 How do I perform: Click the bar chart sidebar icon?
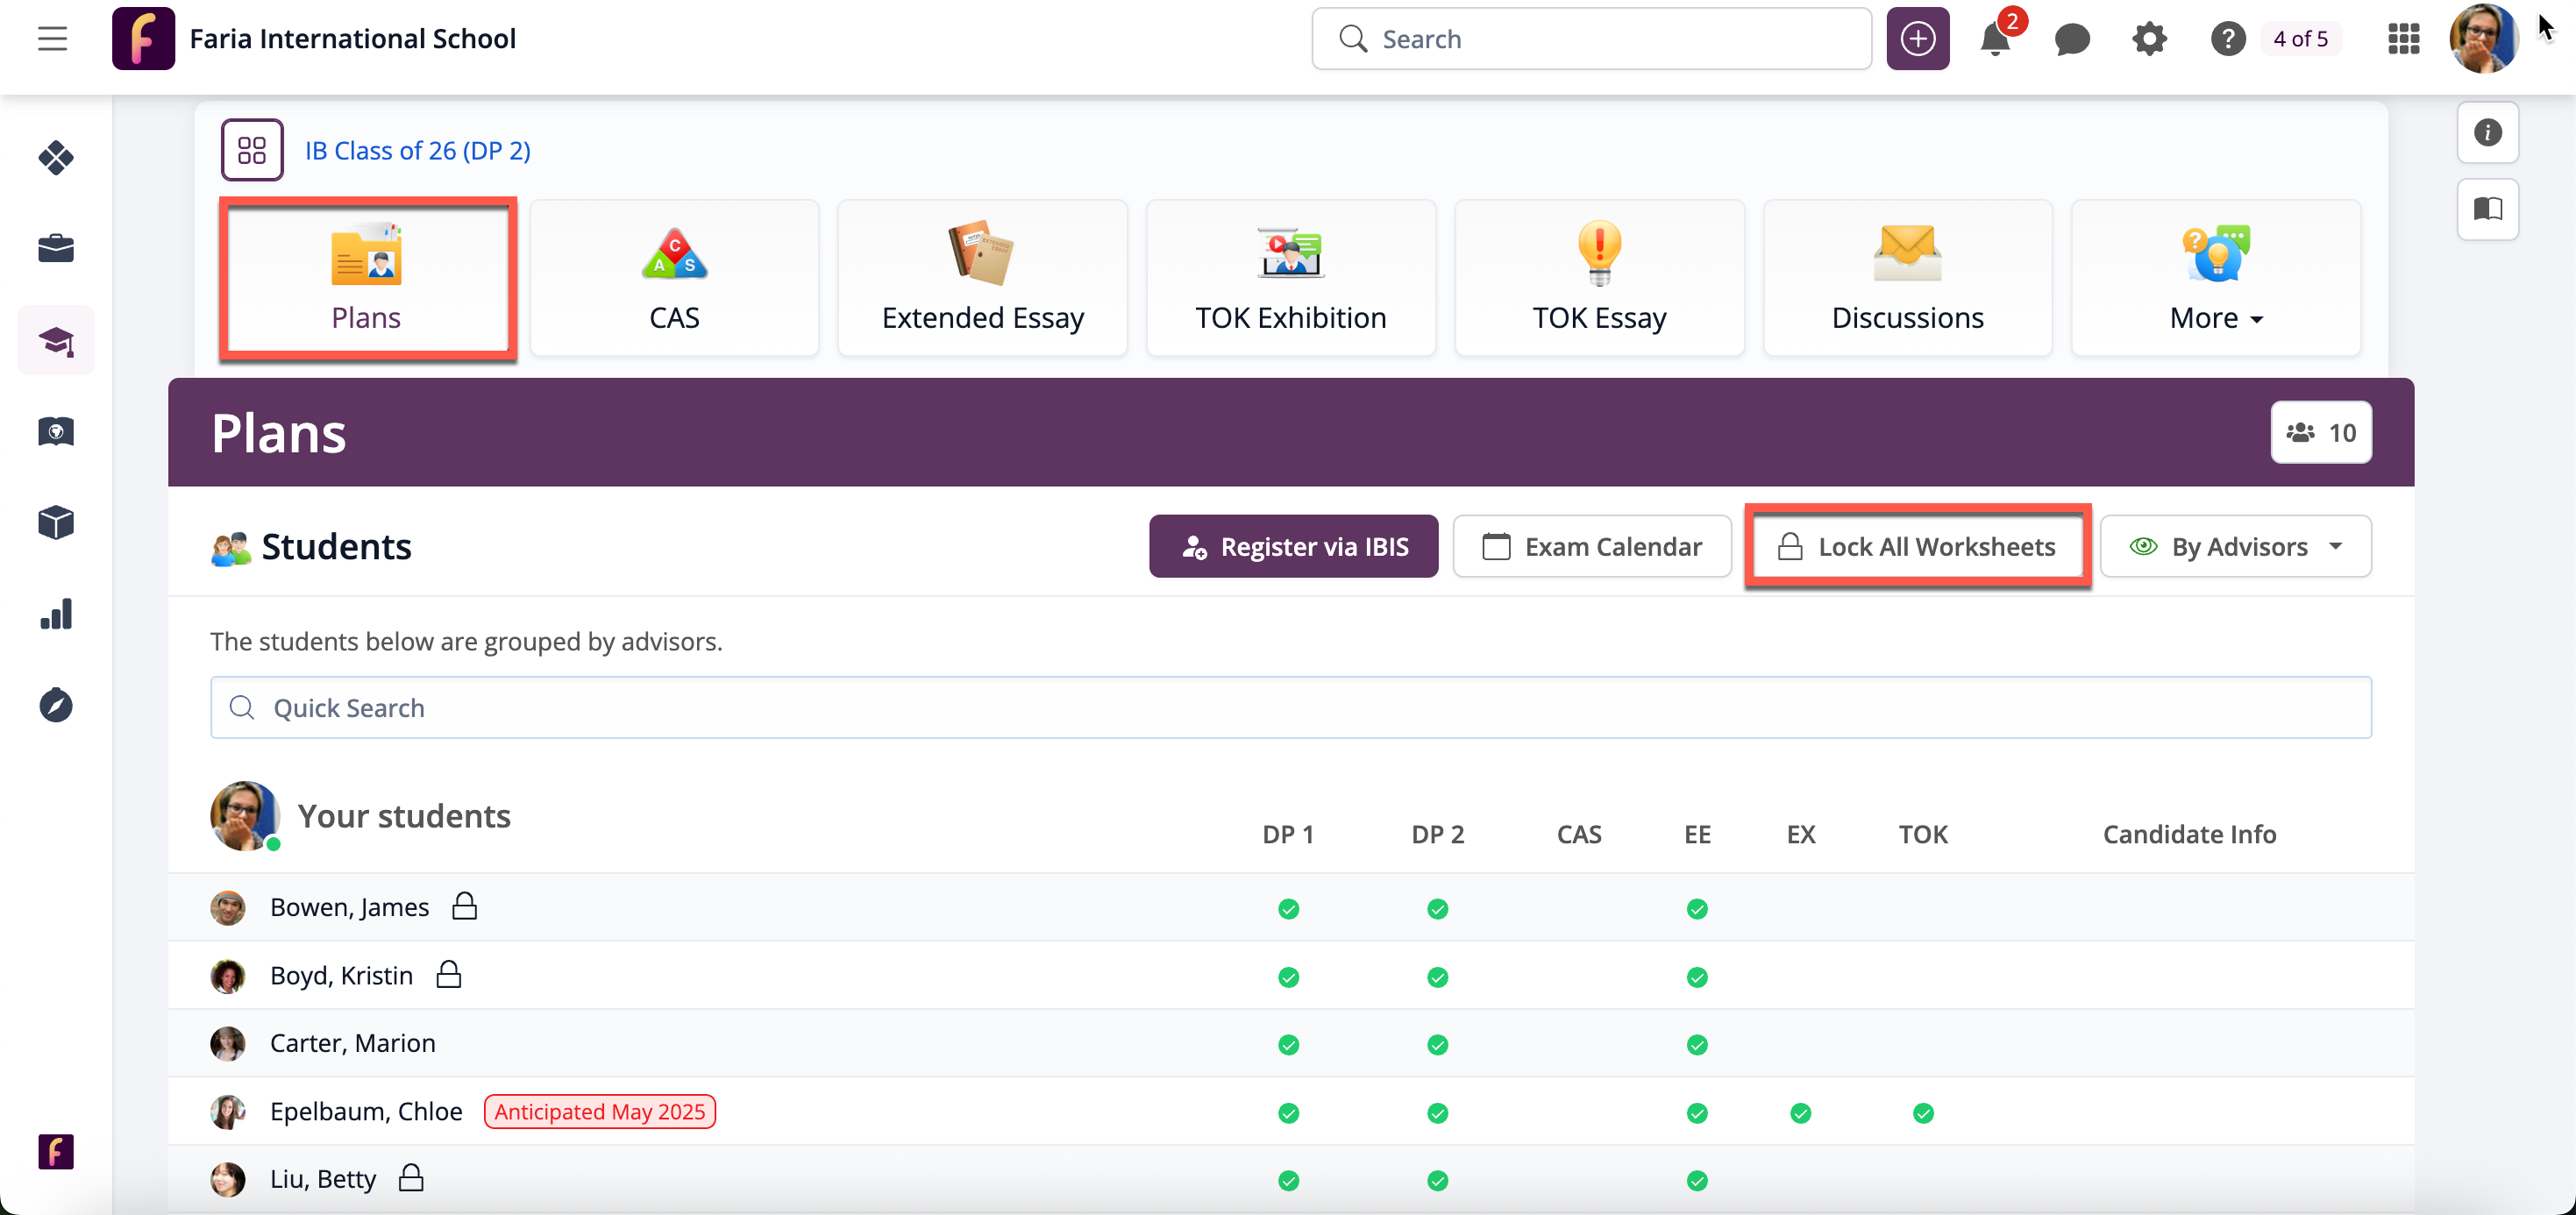click(56, 614)
